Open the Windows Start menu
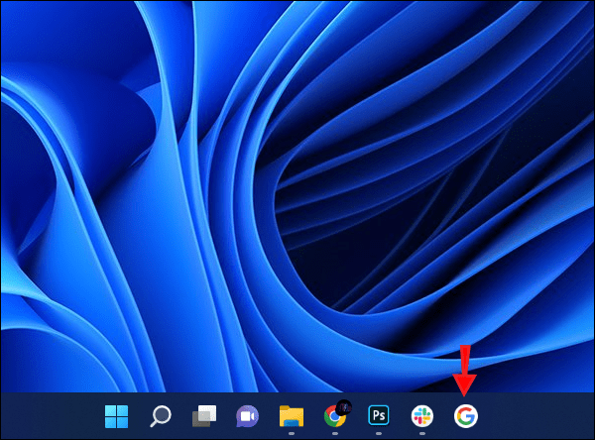 pos(116,416)
